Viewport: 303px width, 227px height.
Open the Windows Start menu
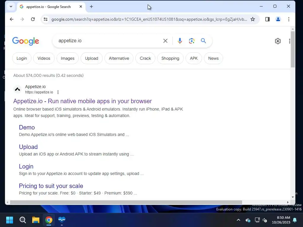9,220
